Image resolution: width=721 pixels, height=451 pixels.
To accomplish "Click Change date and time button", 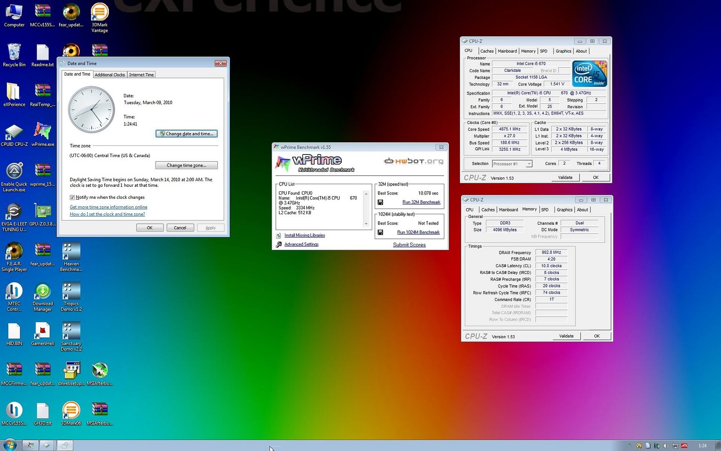I will [187, 134].
